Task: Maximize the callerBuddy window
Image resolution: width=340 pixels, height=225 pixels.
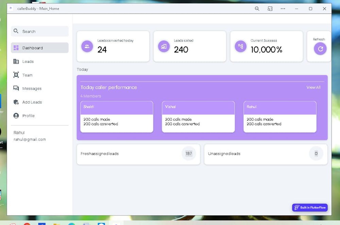Action: (310, 9)
